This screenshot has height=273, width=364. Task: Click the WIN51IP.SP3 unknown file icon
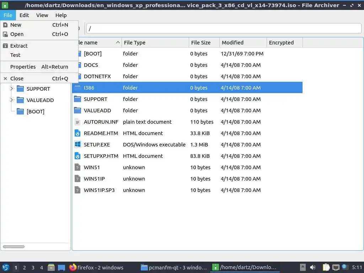point(77,190)
